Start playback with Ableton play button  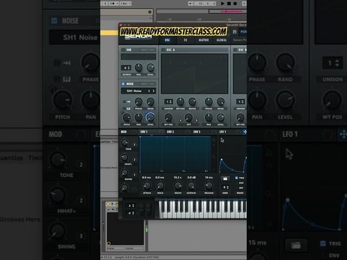coord(223,4)
